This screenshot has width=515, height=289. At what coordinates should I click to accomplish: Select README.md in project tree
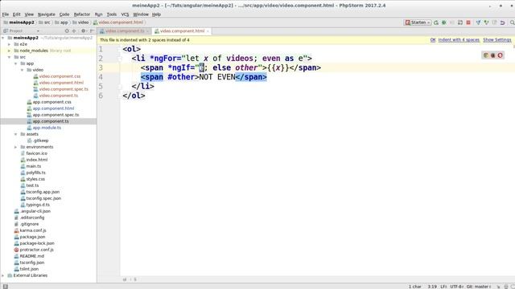[32, 256]
